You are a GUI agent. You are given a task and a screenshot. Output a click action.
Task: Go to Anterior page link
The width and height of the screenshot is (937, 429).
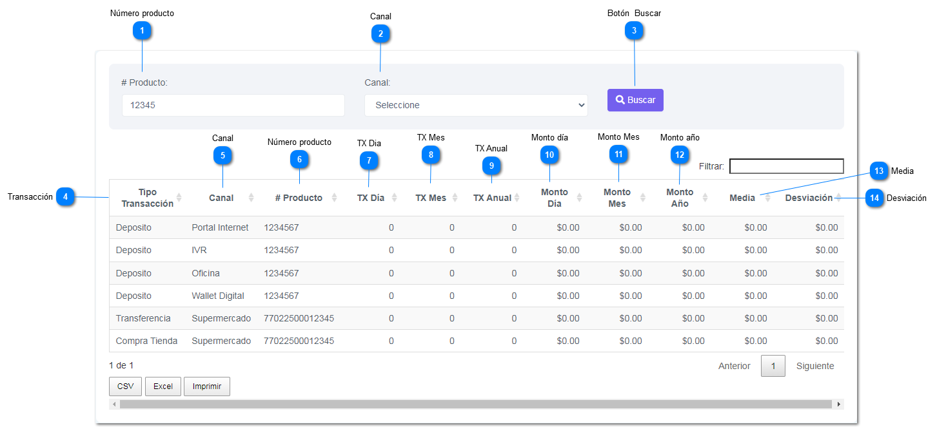click(x=735, y=366)
